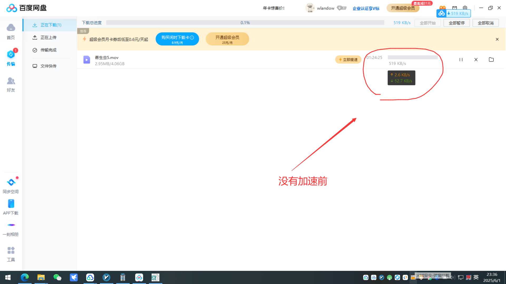This screenshot has width=506, height=284.
Task: Open 企业认证享V标 link
Action: click(x=366, y=8)
